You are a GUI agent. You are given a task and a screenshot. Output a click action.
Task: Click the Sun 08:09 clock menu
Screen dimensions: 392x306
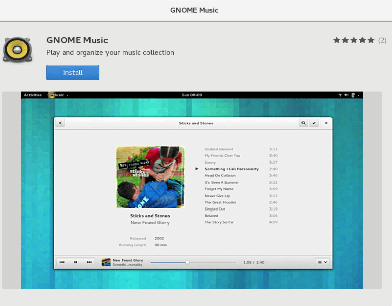pos(192,95)
